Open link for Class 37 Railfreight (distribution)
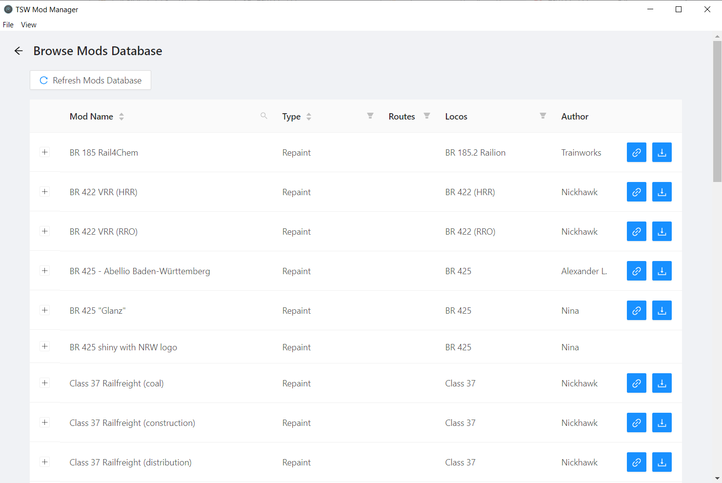This screenshot has width=722, height=483. pos(636,462)
